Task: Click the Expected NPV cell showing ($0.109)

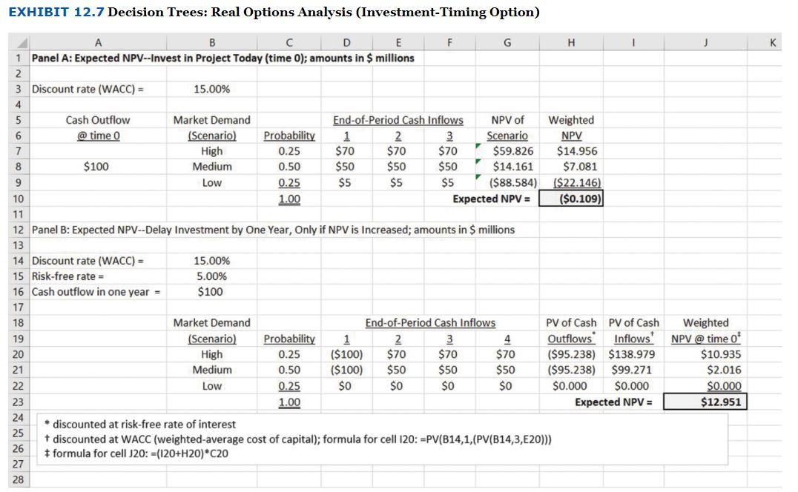Action: [x=571, y=197]
